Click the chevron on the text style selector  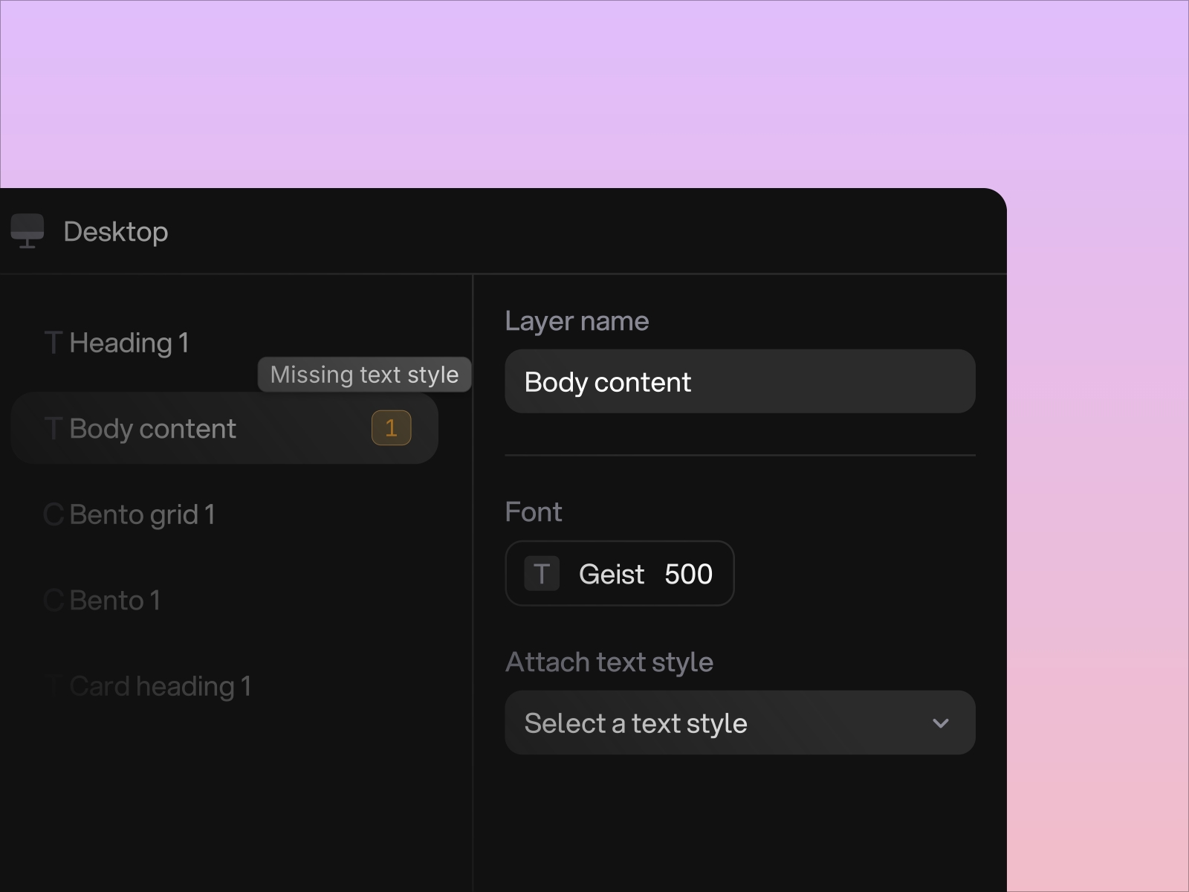pyautogui.click(x=941, y=722)
